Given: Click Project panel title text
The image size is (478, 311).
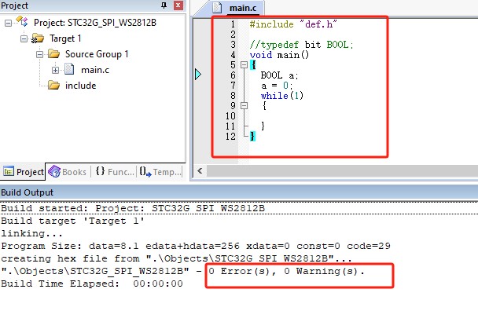Looking at the screenshot, I should 15,5.
